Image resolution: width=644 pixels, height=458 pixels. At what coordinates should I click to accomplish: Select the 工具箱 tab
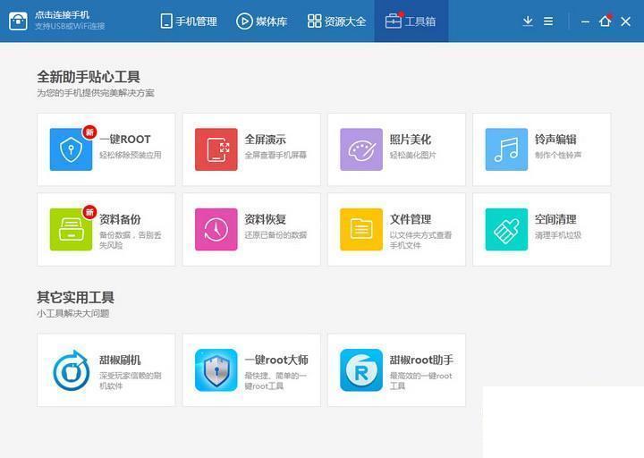[x=411, y=21]
